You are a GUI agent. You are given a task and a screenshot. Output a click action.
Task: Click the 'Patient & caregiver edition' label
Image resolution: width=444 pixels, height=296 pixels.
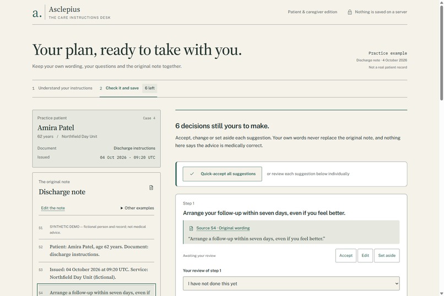pyautogui.click(x=312, y=12)
